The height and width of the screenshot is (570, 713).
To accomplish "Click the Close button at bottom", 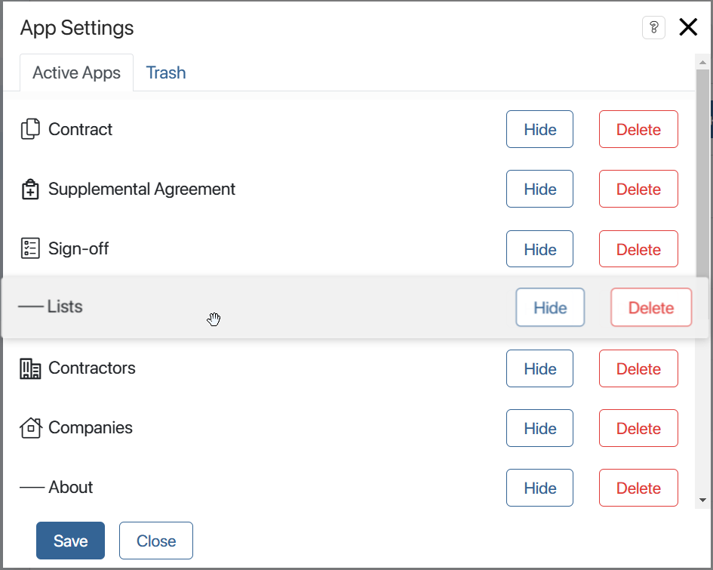I will (156, 541).
